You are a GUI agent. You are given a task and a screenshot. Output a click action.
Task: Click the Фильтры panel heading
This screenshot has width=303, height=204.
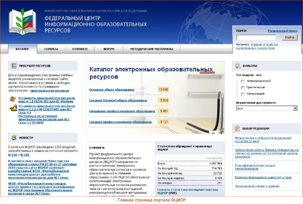click(x=250, y=66)
